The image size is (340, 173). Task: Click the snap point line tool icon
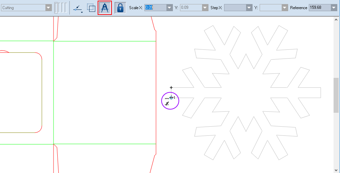click(78, 8)
